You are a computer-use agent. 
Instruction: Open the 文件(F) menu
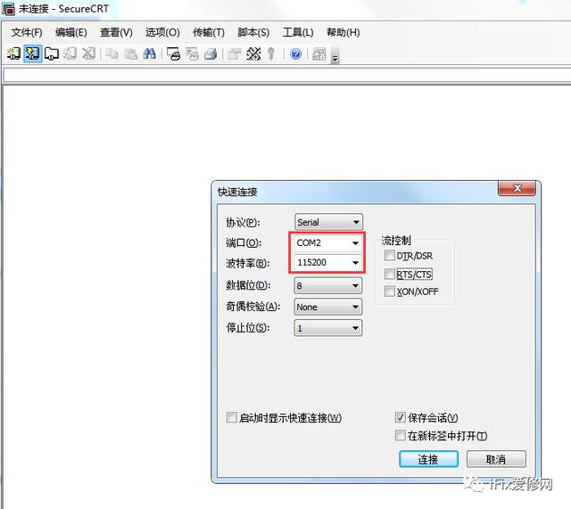coord(27,32)
